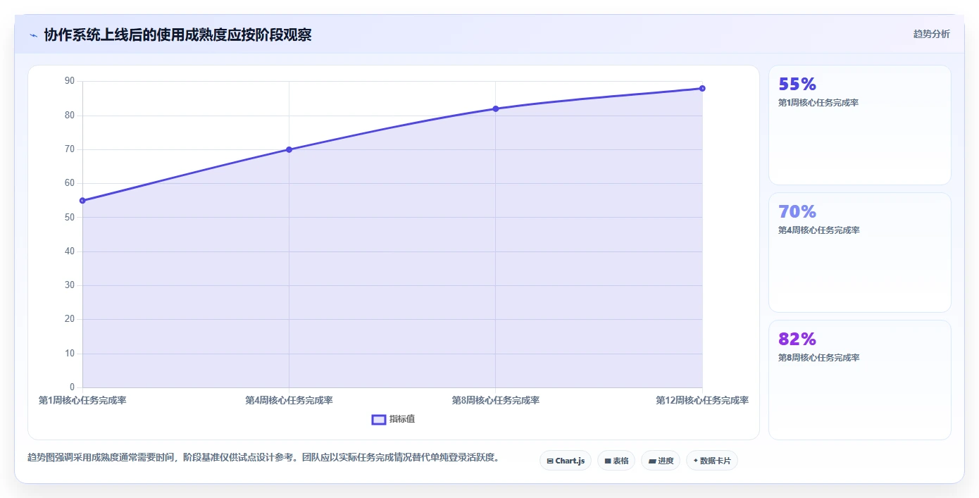Click the week 1 data point at 55

point(82,201)
